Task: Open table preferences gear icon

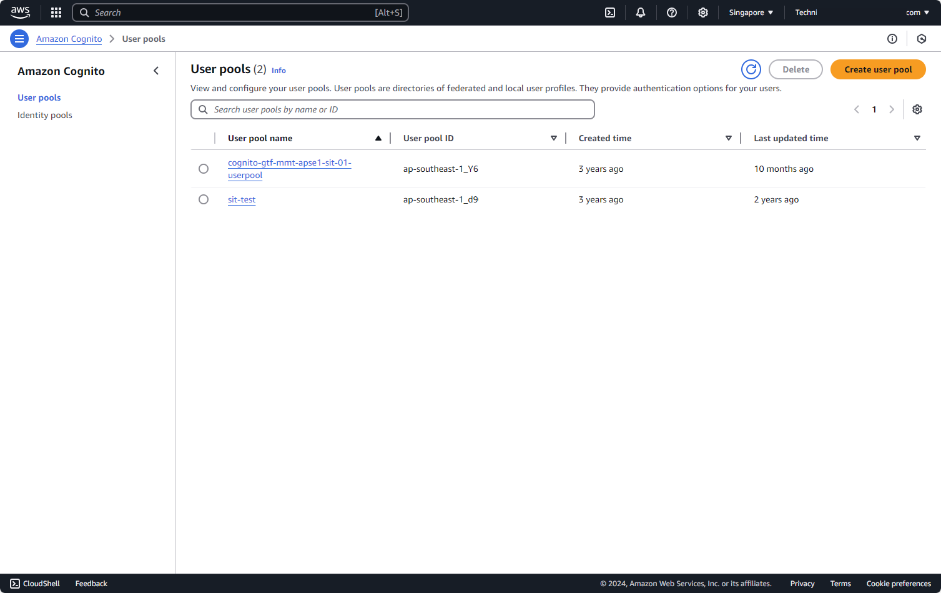Action: tap(917, 109)
